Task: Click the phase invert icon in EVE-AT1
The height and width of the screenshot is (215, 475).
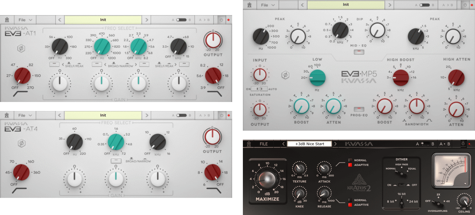Action: click(21, 48)
